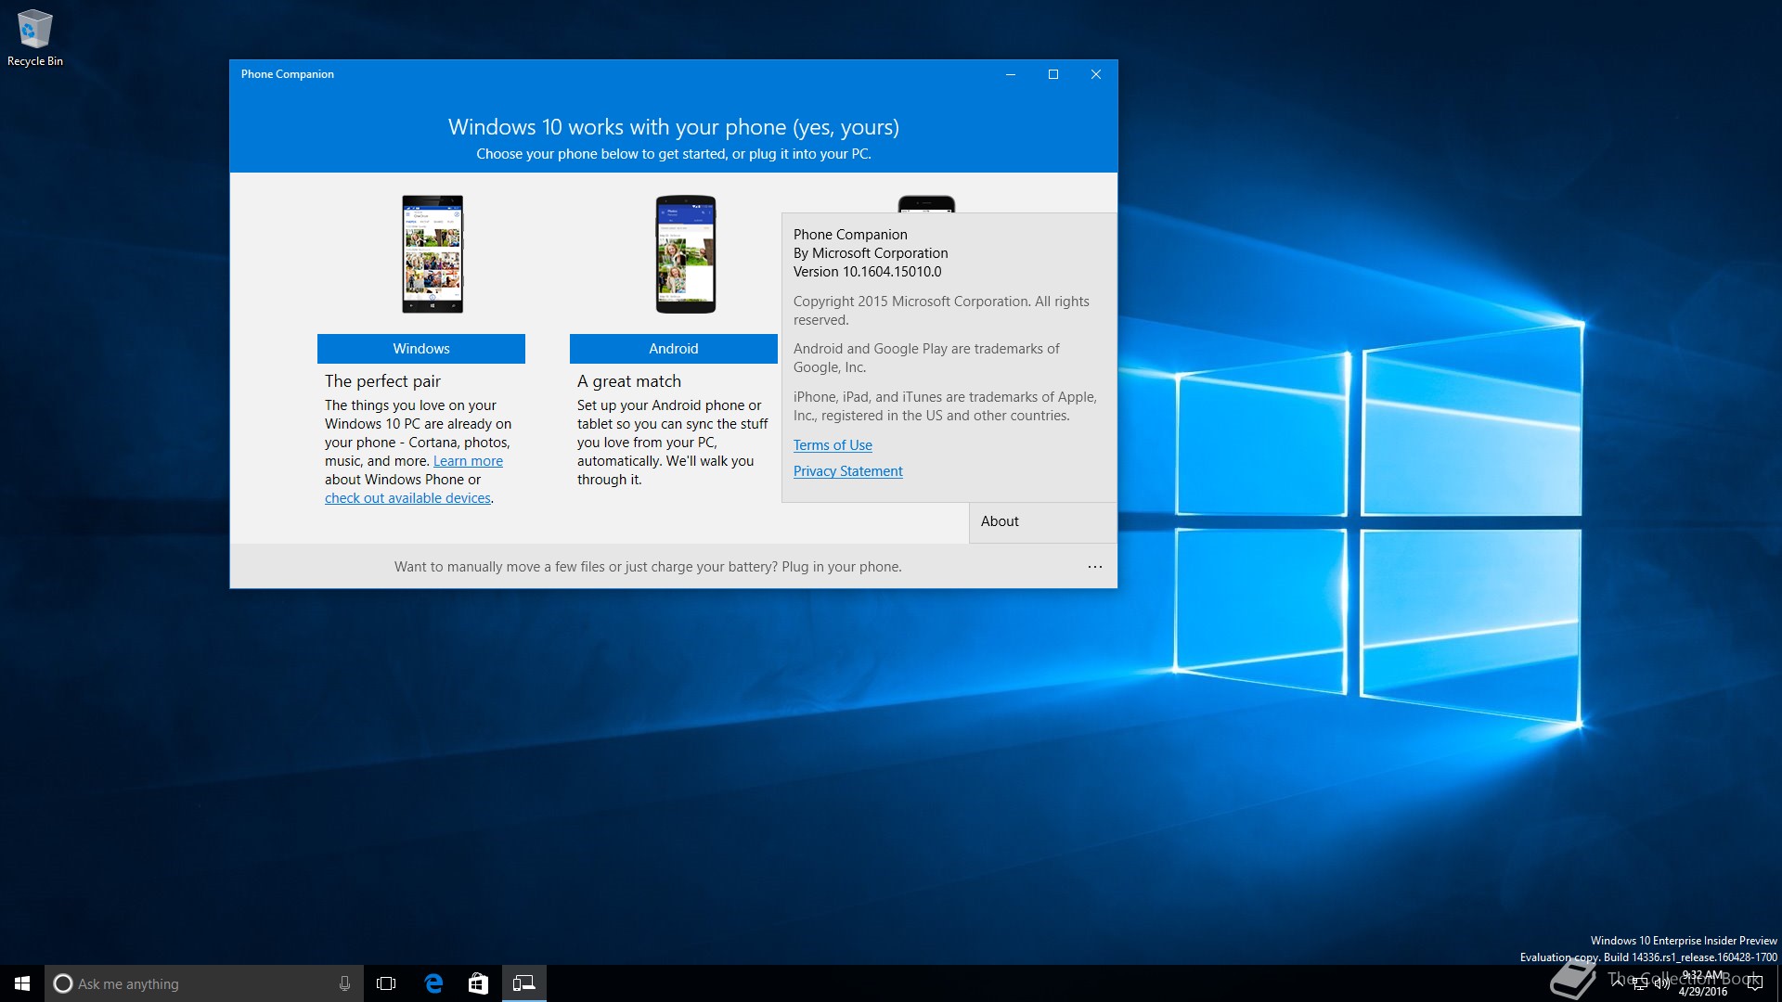Maximize the Phone Companion window
The height and width of the screenshot is (1002, 1782).
tap(1053, 74)
